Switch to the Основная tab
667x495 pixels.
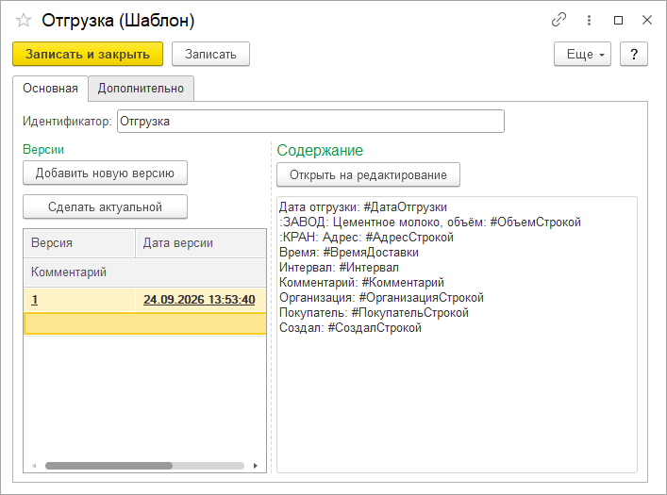[x=50, y=89]
